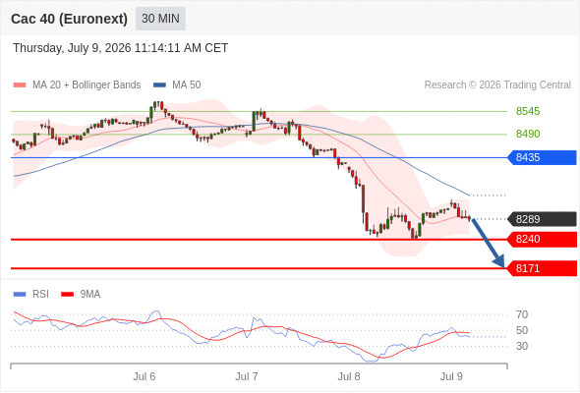Click the Research © 2026 Trading Central credit
Viewport: 580px width, 393px height.
tap(497, 85)
